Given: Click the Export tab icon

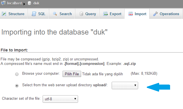Looking at the screenshot, I should tap(106, 14).
